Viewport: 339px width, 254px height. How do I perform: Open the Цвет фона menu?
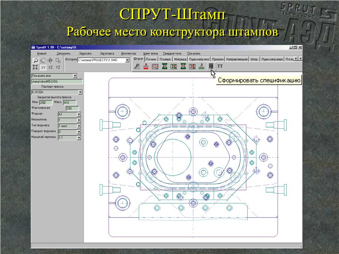point(151,53)
